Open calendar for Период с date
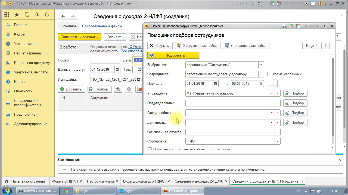 [x=215, y=84]
